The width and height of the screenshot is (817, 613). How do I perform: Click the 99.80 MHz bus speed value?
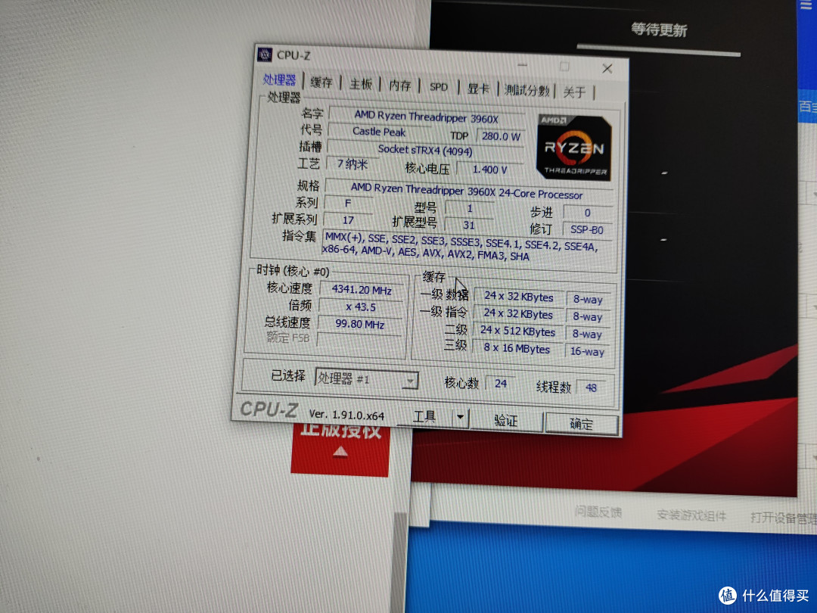point(359,324)
